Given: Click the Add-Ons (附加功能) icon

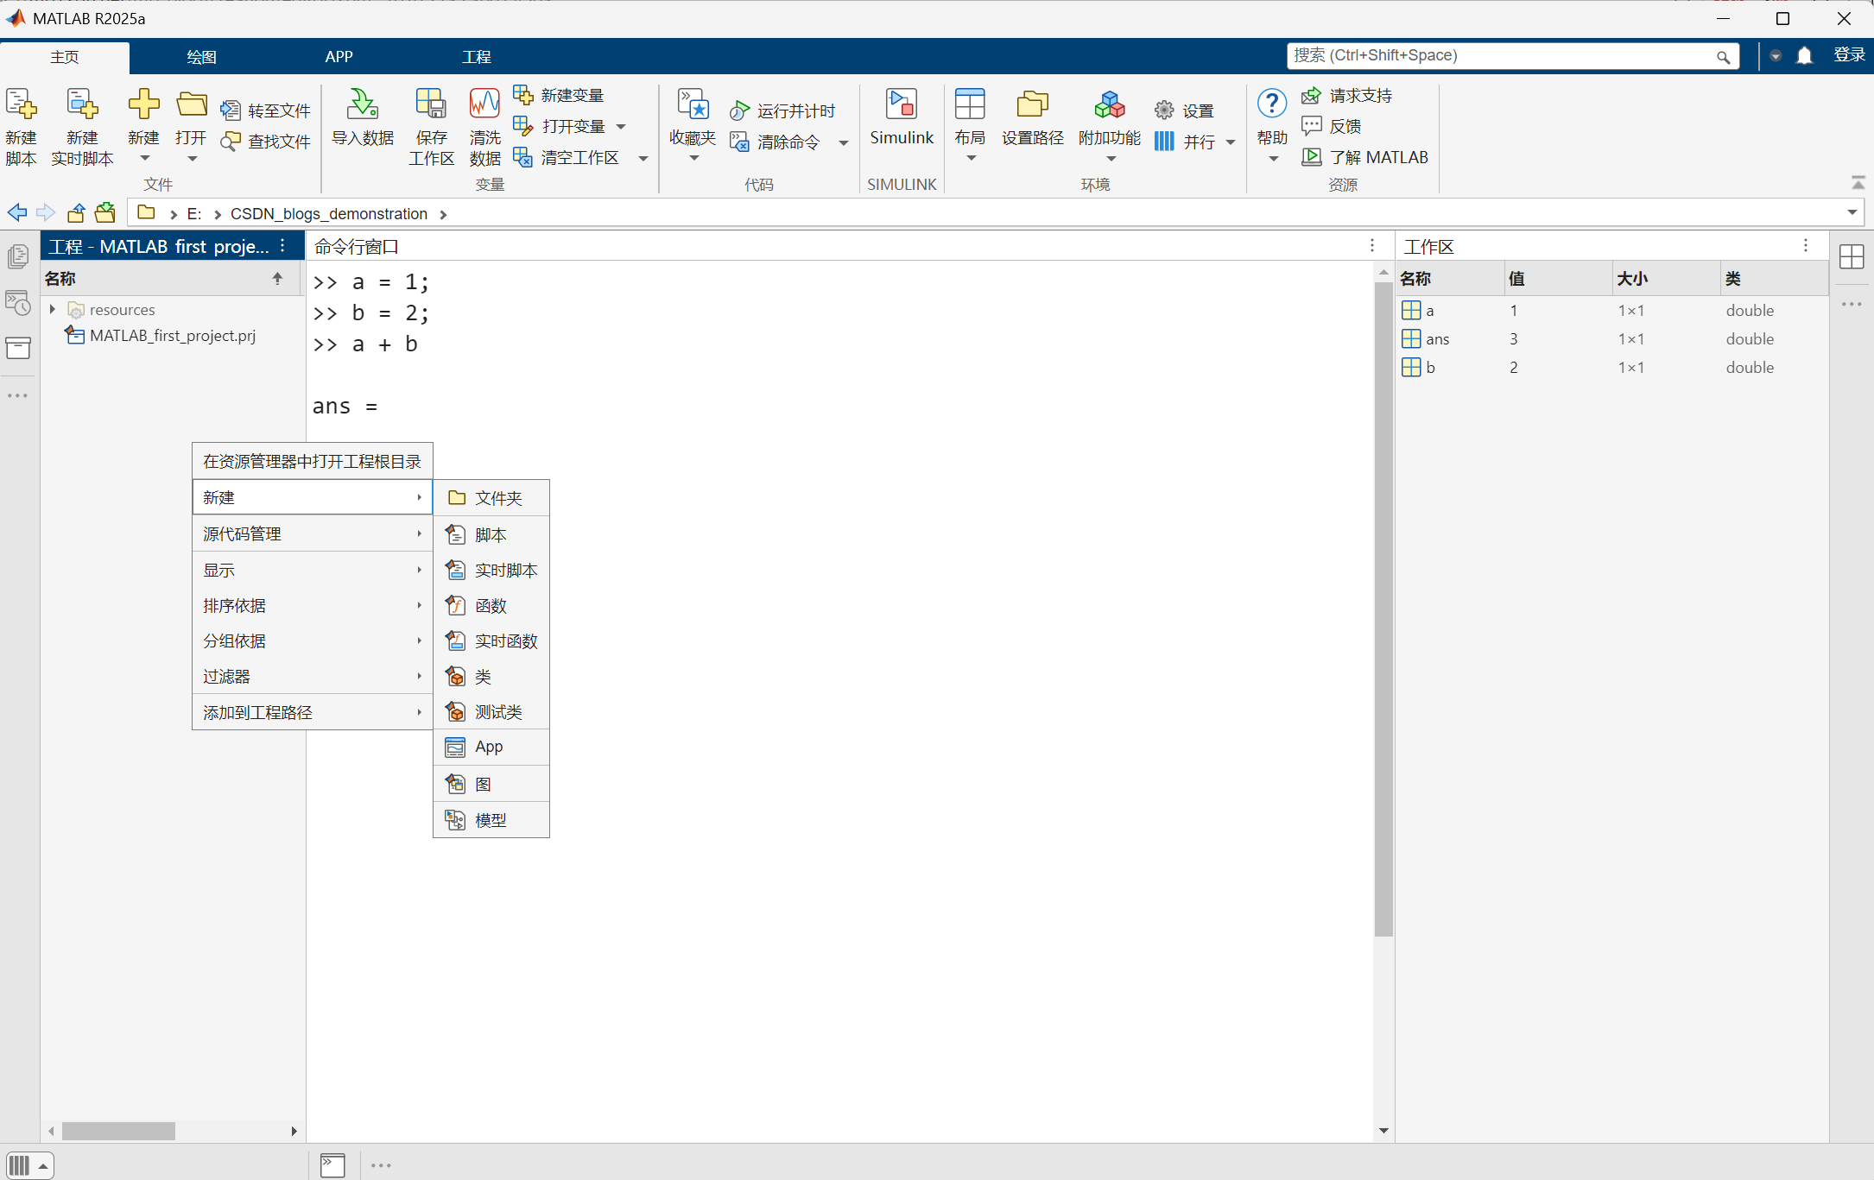Looking at the screenshot, I should 1110,105.
